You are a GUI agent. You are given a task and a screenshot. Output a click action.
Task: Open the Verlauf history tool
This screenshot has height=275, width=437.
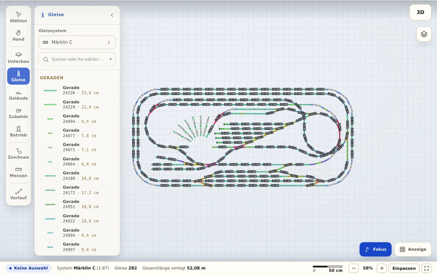click(x=18, y=194)
